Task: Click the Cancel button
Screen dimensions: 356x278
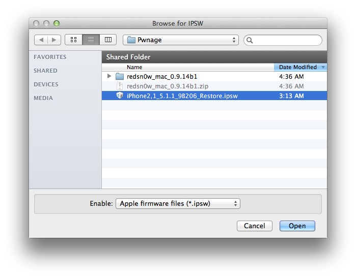Action: tap(255, 226)
